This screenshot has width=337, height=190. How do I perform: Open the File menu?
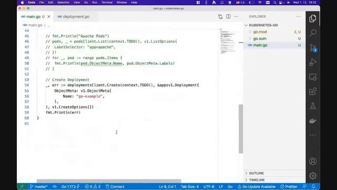tap(42, 3)
